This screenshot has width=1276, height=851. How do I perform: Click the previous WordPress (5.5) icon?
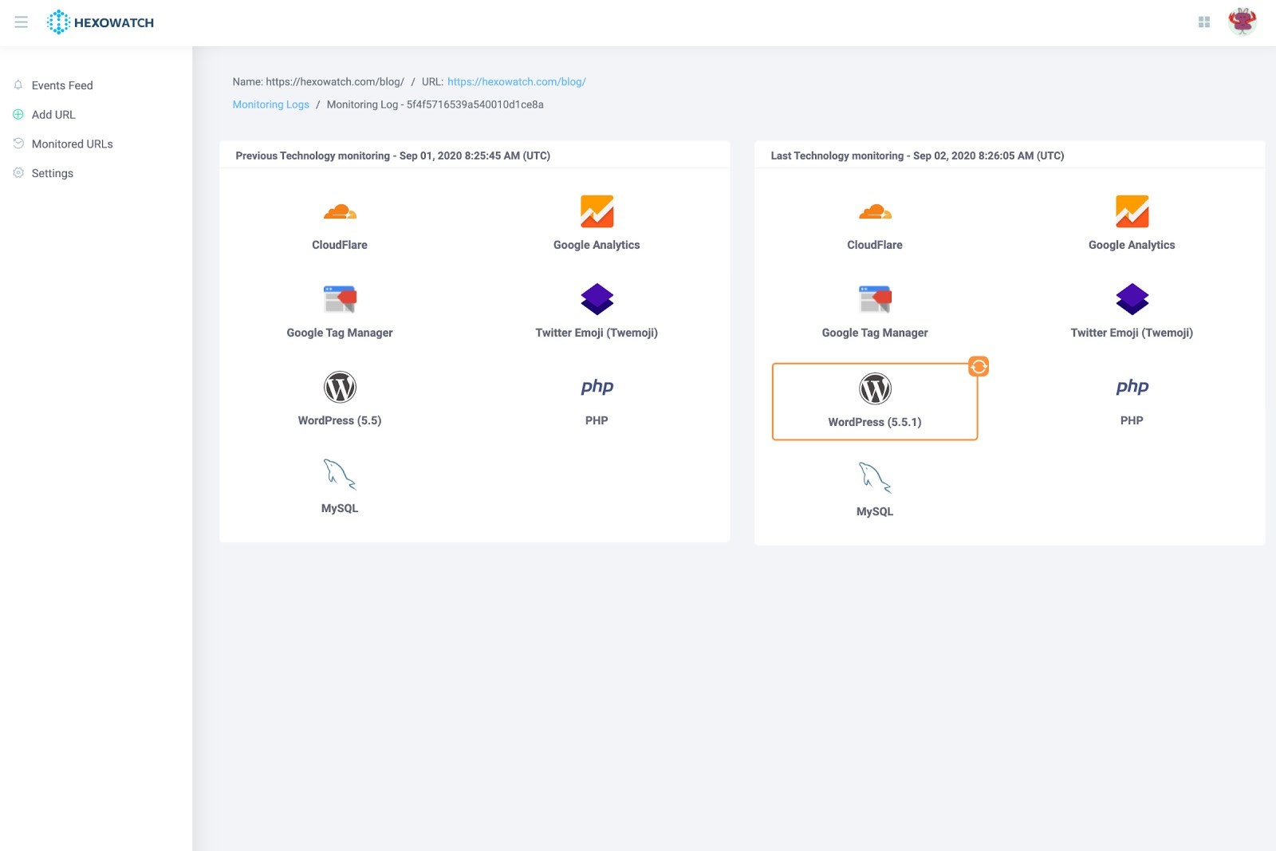click(340, 388)
